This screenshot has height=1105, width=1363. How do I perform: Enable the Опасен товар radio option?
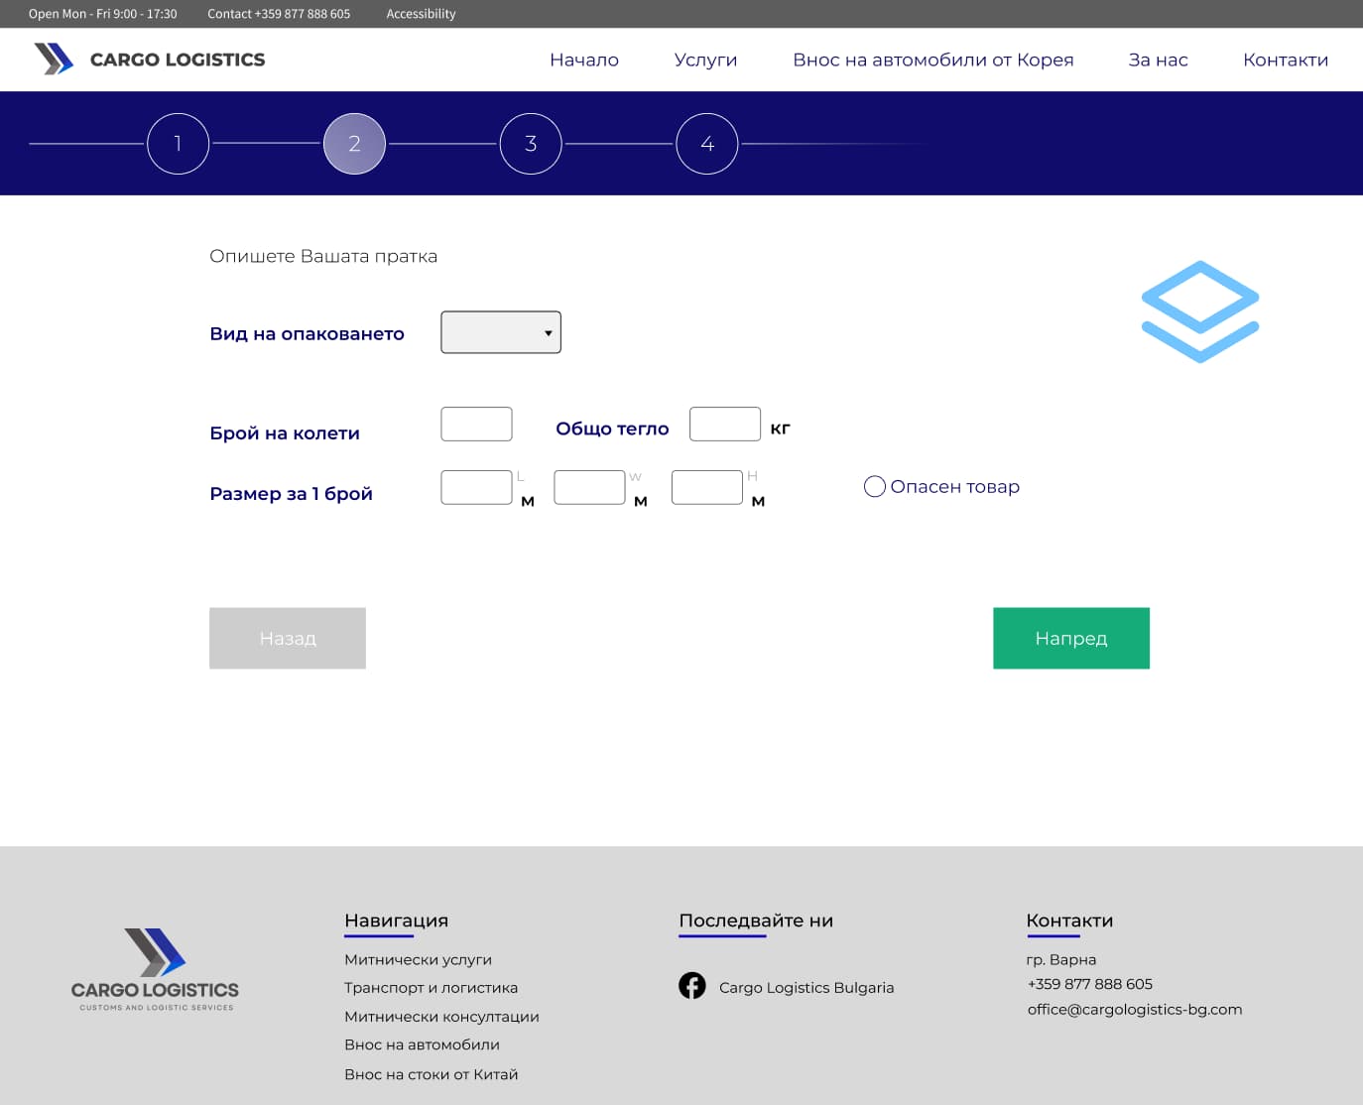tap(874, 487)
